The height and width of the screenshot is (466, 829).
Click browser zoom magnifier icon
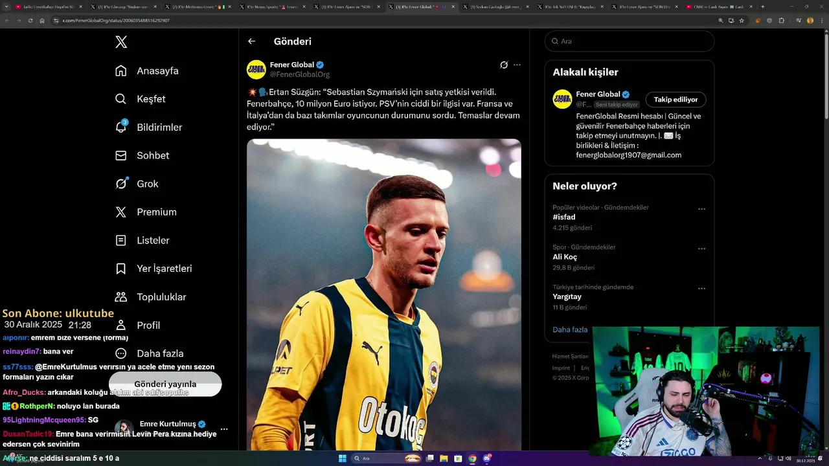(721, 21)
